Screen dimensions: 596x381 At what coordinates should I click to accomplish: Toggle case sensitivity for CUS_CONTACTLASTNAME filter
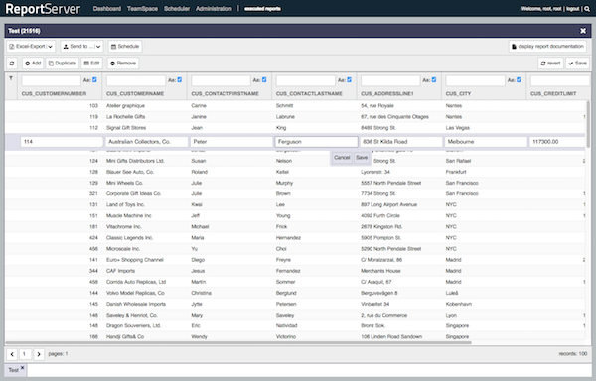[x=349, y=80]
